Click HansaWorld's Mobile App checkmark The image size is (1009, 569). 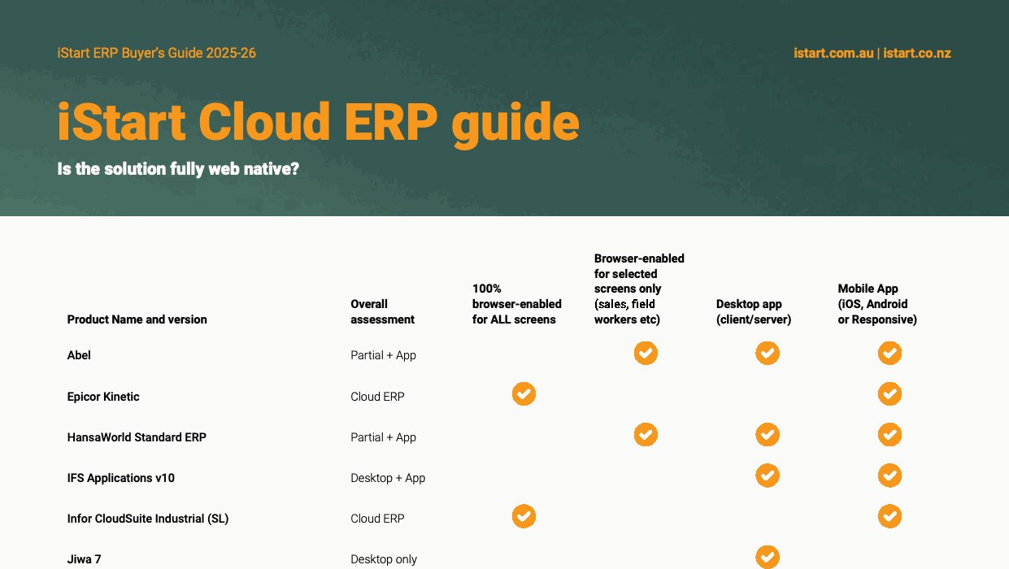[x=889, y=435]
